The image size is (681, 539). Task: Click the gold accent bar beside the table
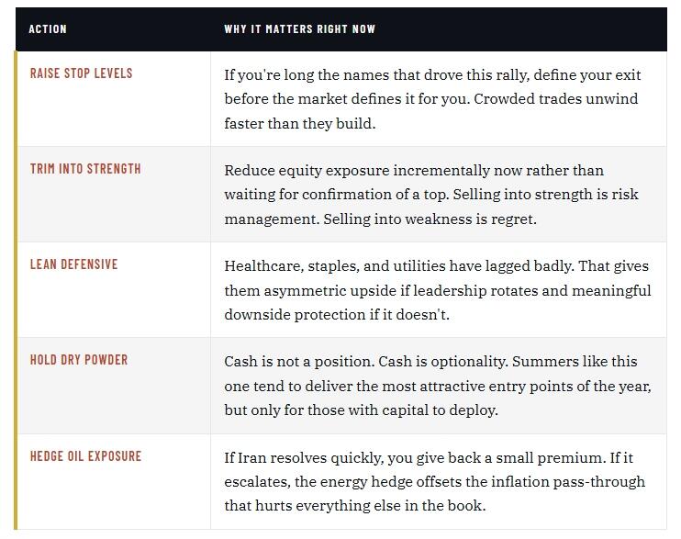point(16,290)
